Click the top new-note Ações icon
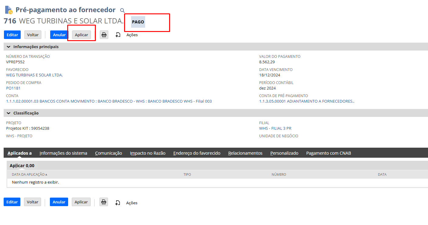 pos(118,35)
